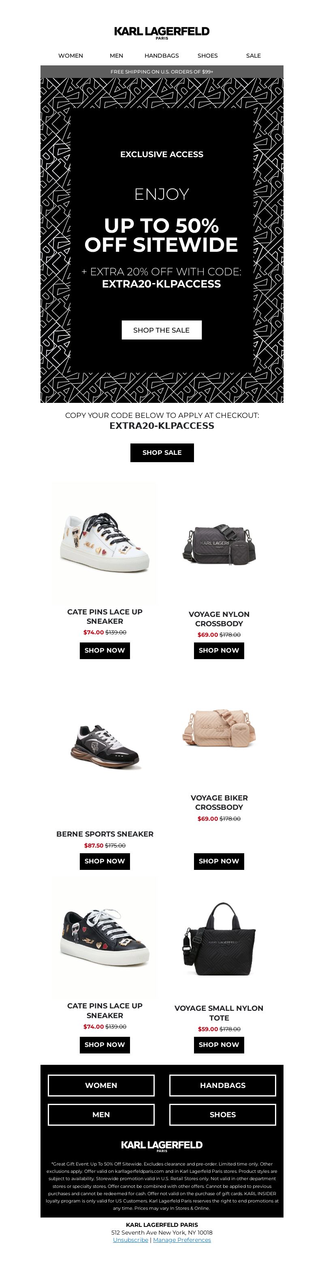Screen dimensions: 324x1263
Task: Open the Manage Preferences link
Action: pos(182,1239)
